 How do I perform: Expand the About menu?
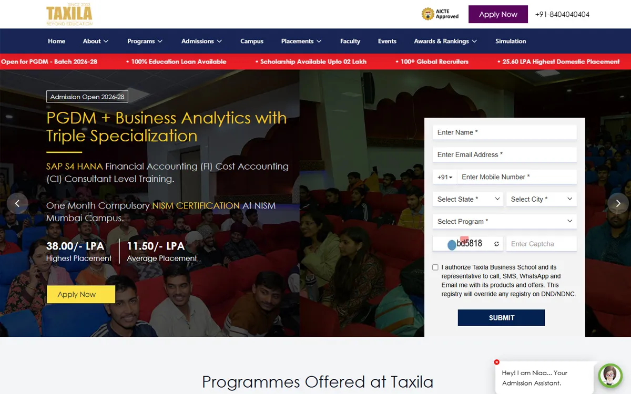(96, 41)
